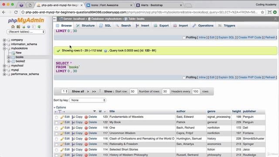Expand the myschool database node
Image resolution: width=279 pixels, height=157 pixels.
[x=4, y=66]
